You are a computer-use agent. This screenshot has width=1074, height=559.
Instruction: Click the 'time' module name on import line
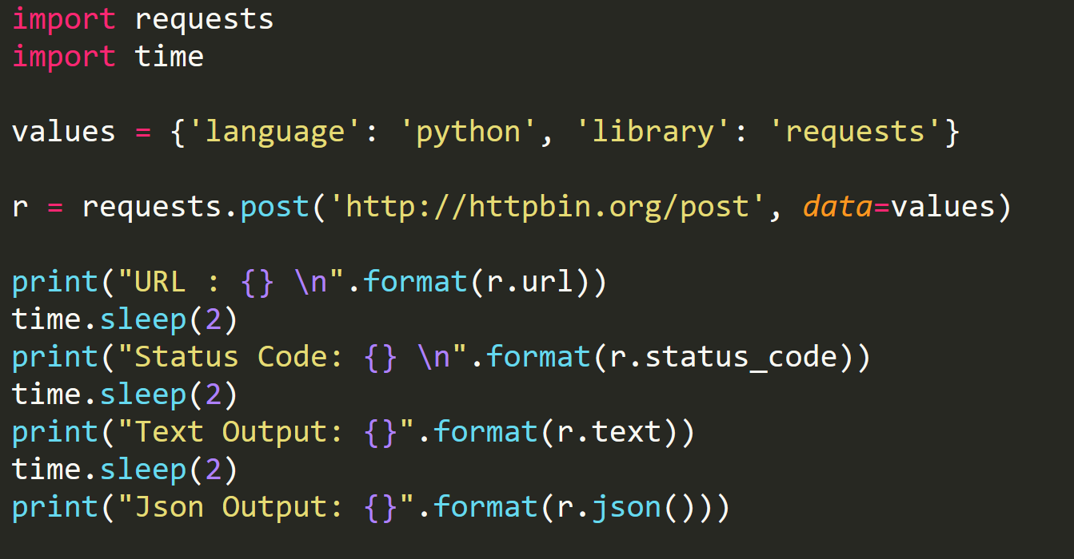(x=169, y=57)
